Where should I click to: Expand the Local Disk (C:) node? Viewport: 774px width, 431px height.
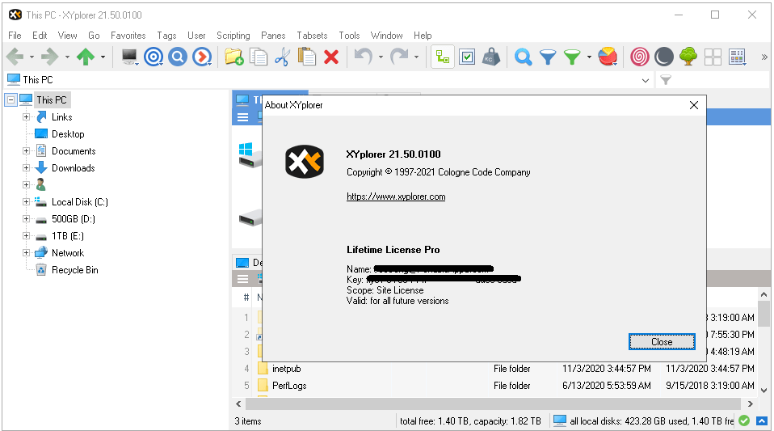point(26,201)
